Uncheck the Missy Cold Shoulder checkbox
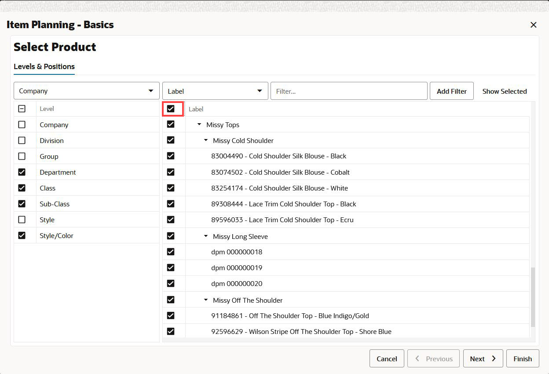Image resolution: width=549 pixels, height=374 pixels. pyautogui.click(x=171, y=140)
